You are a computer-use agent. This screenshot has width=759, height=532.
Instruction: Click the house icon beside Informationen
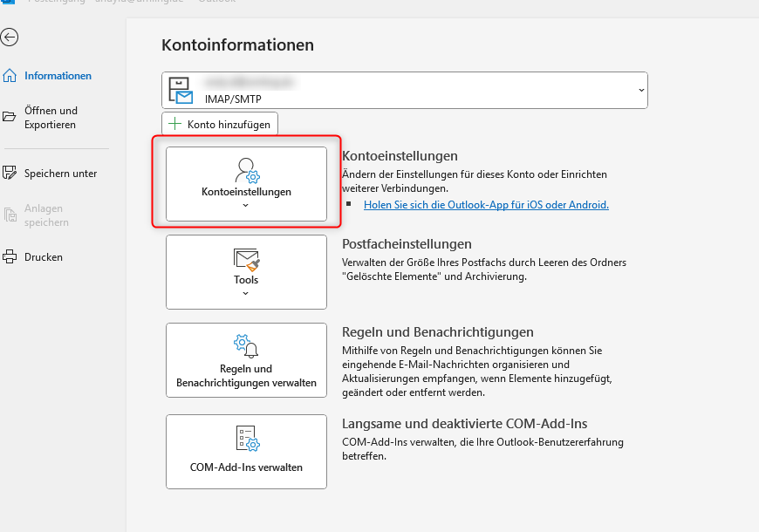(10, 76)
